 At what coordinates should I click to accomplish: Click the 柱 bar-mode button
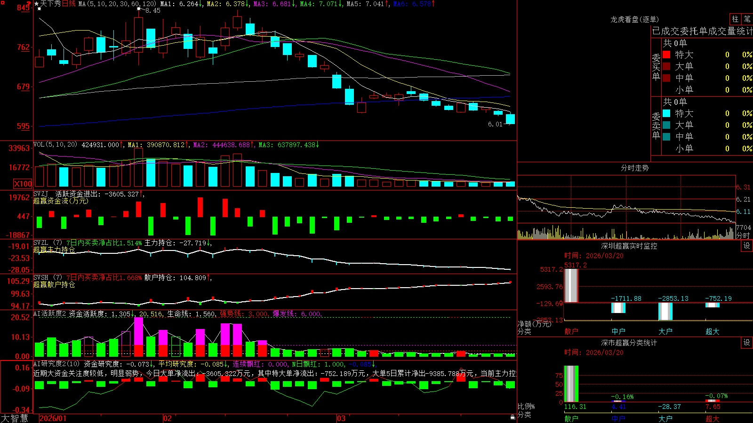(735, 19)
